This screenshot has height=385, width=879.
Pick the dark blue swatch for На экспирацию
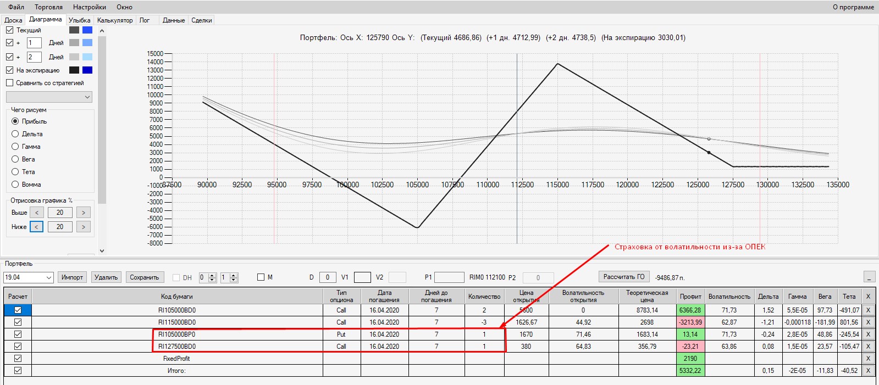click(x=87, y=70)
